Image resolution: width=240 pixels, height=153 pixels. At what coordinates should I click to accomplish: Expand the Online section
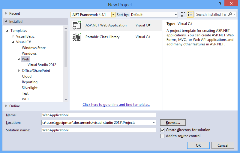6,106
